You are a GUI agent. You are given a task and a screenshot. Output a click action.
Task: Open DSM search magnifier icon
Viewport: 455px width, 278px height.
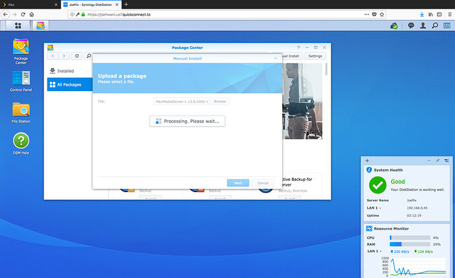coord(435,26)
